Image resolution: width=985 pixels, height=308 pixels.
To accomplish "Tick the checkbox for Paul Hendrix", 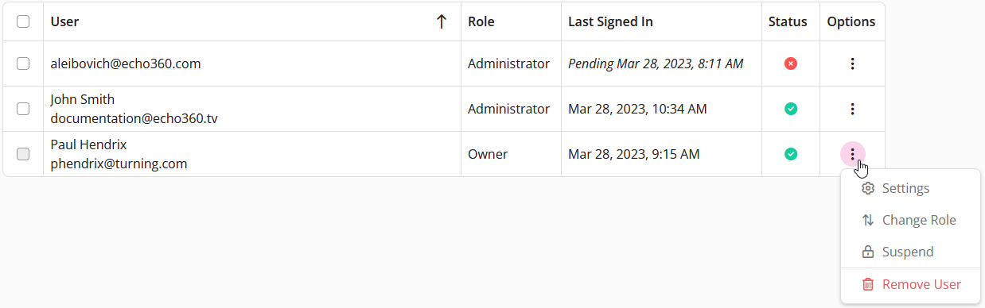I will click(23, 154).
